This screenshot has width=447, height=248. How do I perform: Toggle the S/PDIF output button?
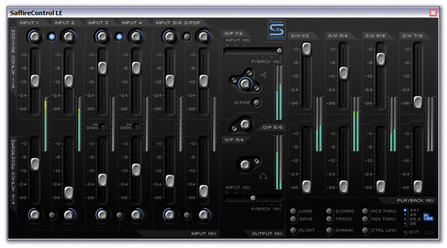(256, 102)
